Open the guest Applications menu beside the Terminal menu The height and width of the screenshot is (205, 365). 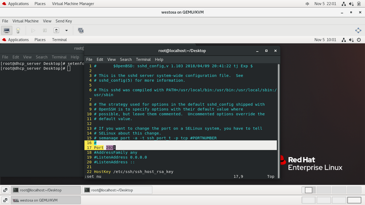pyautogui.click(x=15, y=40)
